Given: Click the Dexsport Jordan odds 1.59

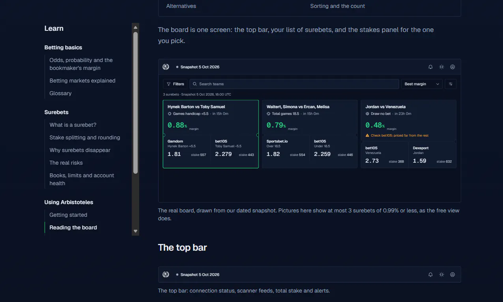Looking at the screenshot, I should [x=419, y=161].
